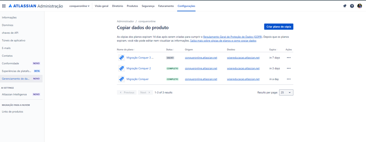Screen dimensions: 366x142
Task: Open destination link in Migração Conquer 2 row
Action: (x=243, y=68)
